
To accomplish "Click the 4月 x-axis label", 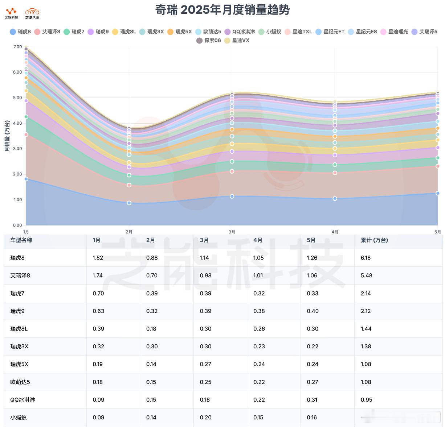I will pos(335,232).
